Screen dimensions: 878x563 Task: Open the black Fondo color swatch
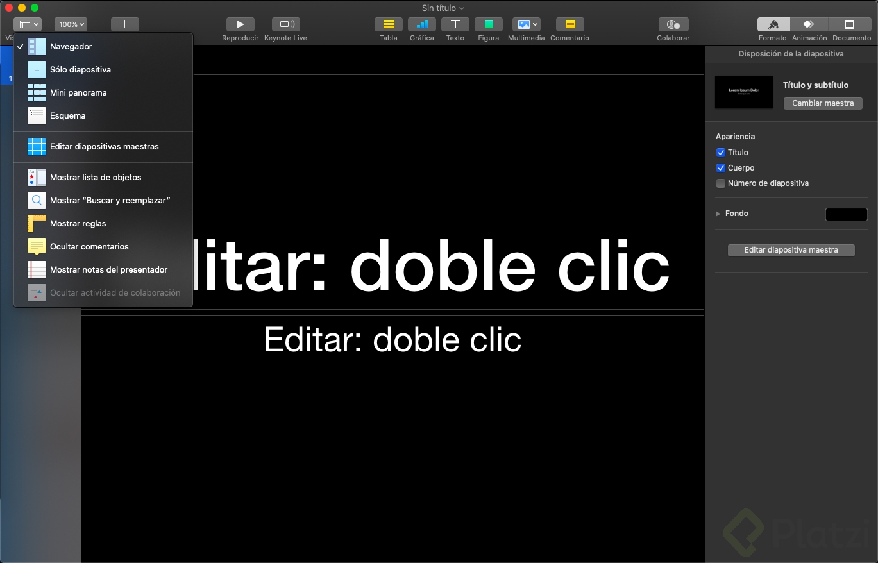[x=846, y=214]
